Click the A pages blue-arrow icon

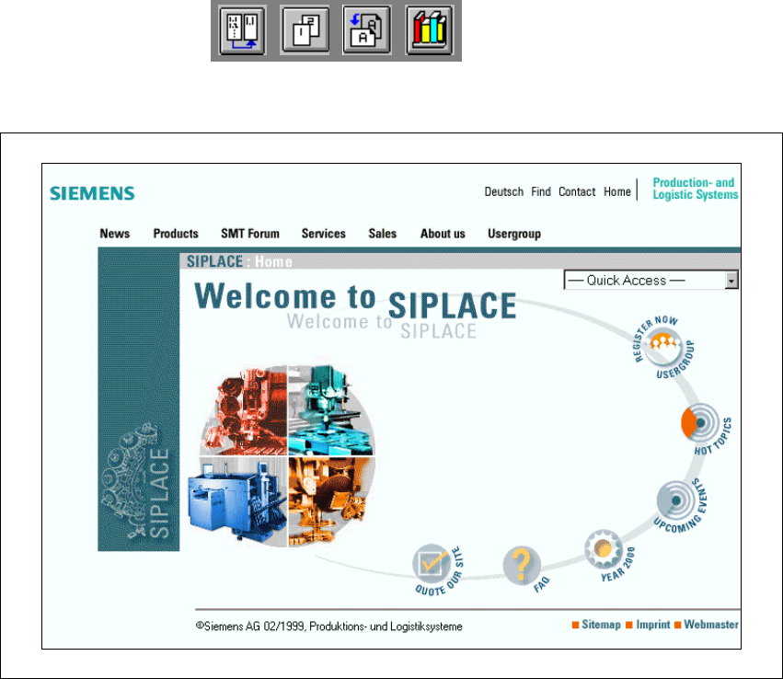[x=366, y=30]
